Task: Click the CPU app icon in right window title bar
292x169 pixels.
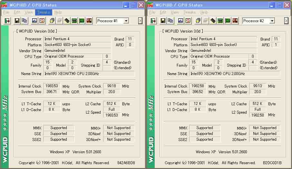Action: [x=150, y=5]
